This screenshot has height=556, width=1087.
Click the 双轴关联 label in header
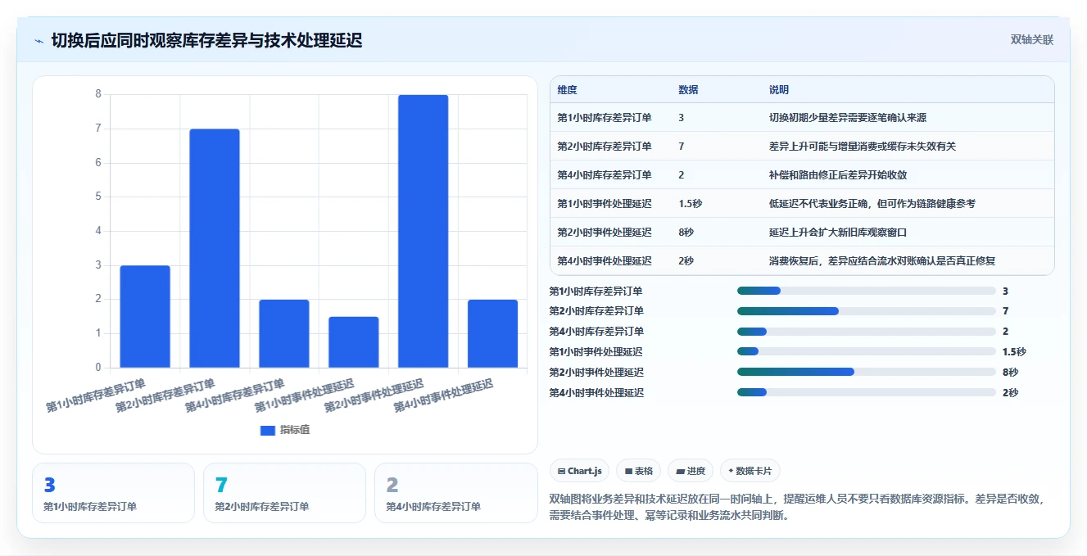[1031, 40]
